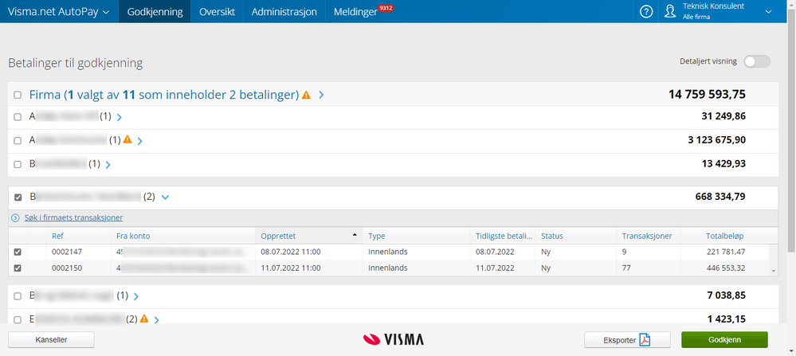Expand the company row with 1 423,15
Screen dimensions: 796x356
[x=156, y=319]
